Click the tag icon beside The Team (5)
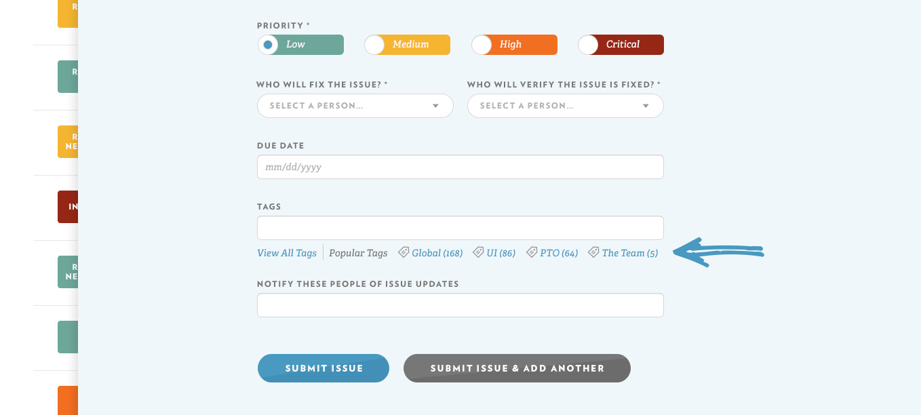Viewport: 921px width, 415px height. [x=592, y=252]
